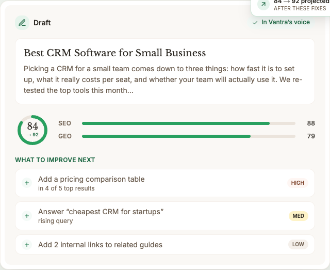Screen dimensions: 330x270
Task: Click the GEO label
Action: 65,136
